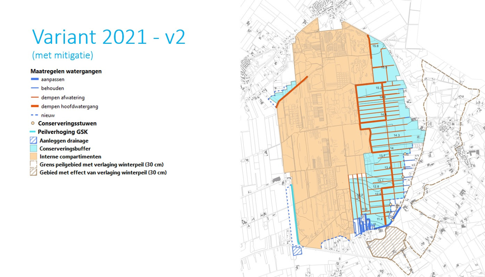Click the 15.8 contour label on map
The image size is (485, 277).
click(x=375, y=46)
